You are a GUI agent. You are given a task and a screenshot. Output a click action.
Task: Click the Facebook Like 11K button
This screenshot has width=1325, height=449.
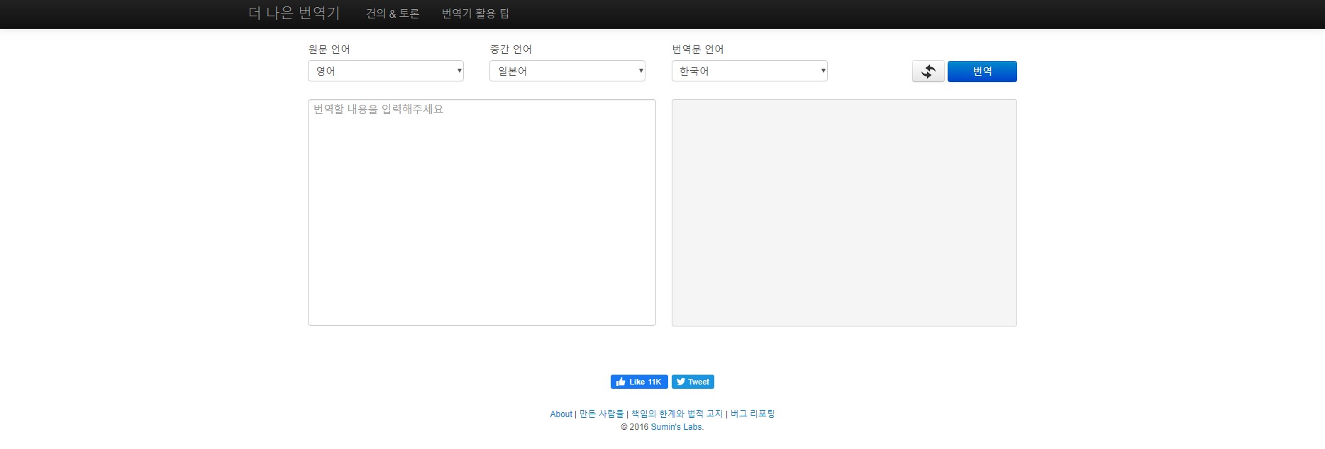[638, 382]
